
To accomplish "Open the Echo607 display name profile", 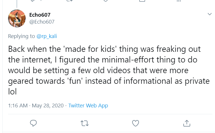I will click(40, 15).
